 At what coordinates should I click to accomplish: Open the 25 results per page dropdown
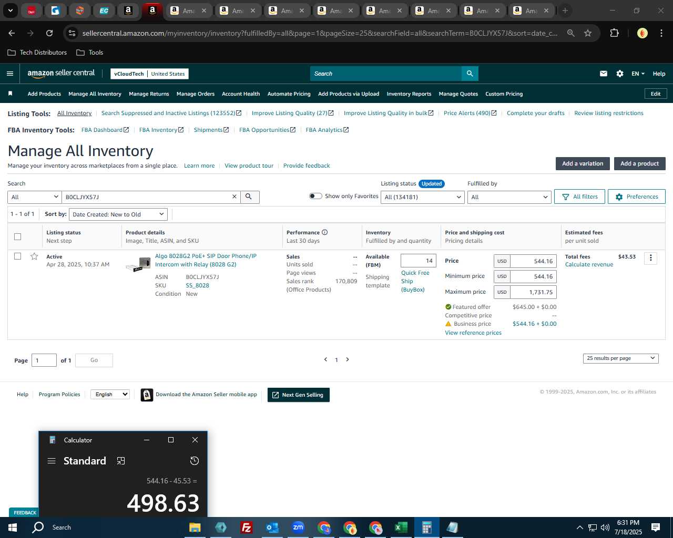pos(621,358)
